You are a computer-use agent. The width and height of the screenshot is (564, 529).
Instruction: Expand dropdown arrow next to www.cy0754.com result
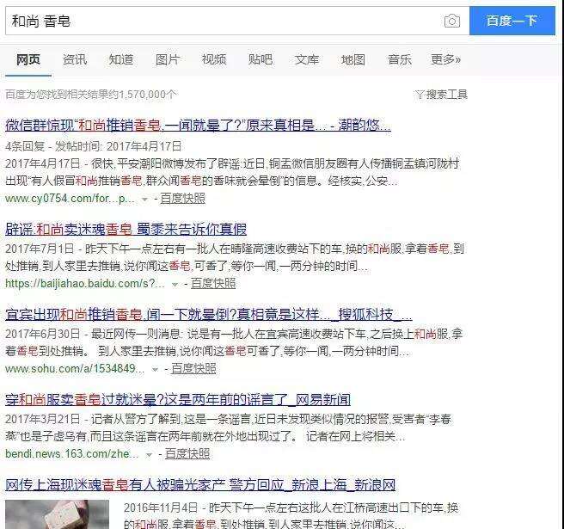[144, 200]
